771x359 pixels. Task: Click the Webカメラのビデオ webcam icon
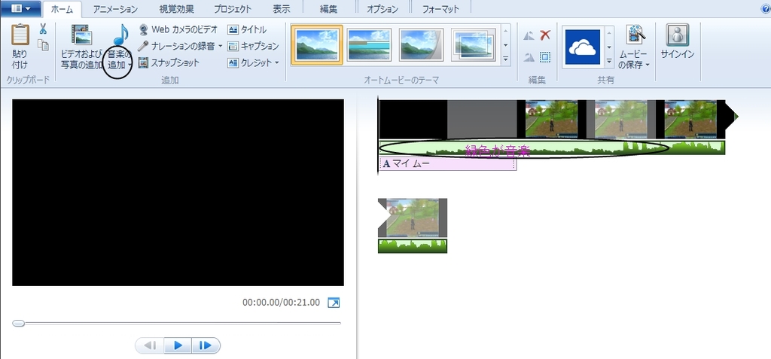click(144, 29)
